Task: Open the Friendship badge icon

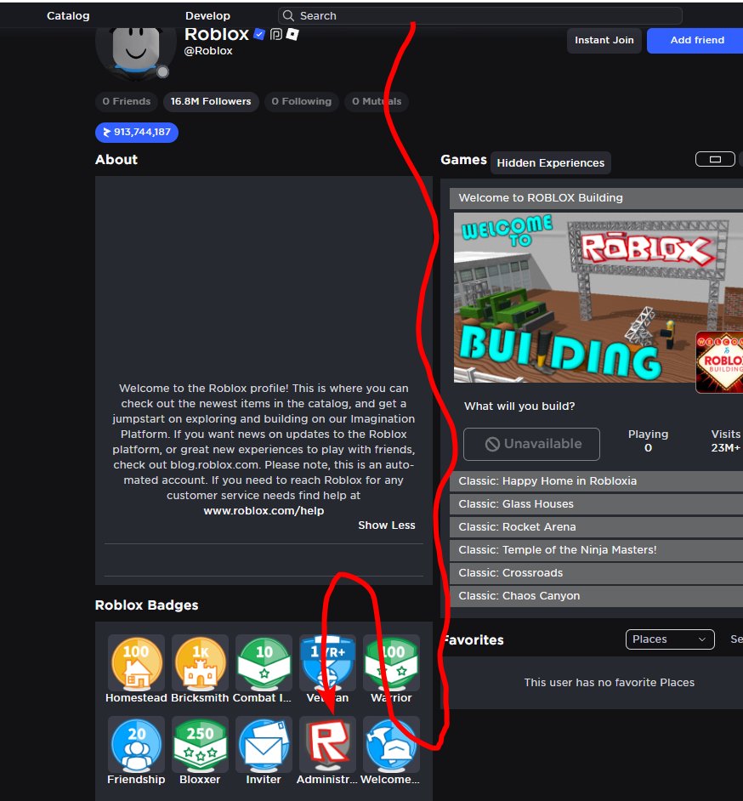Action: pyautogui.click(x=136, y=744)
